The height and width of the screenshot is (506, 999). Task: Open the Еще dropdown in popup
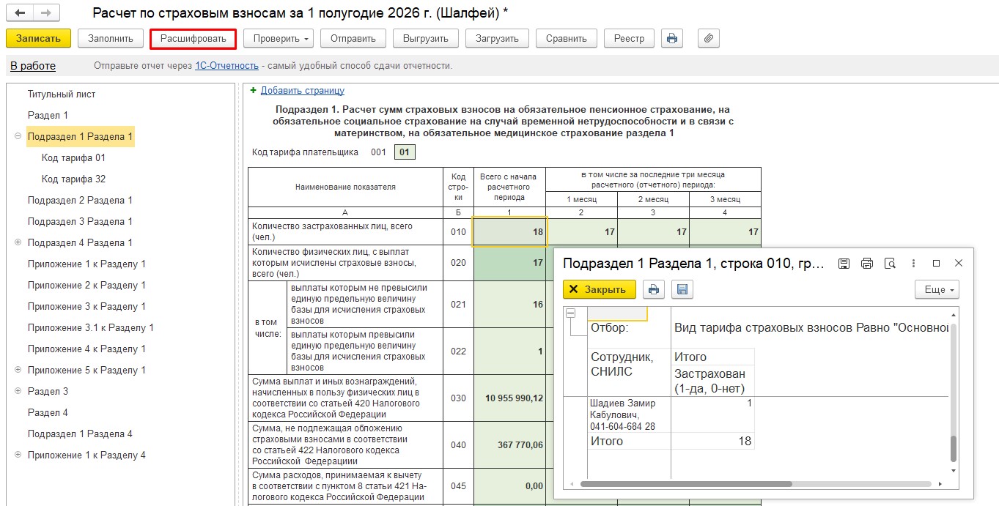coord(937,289)
